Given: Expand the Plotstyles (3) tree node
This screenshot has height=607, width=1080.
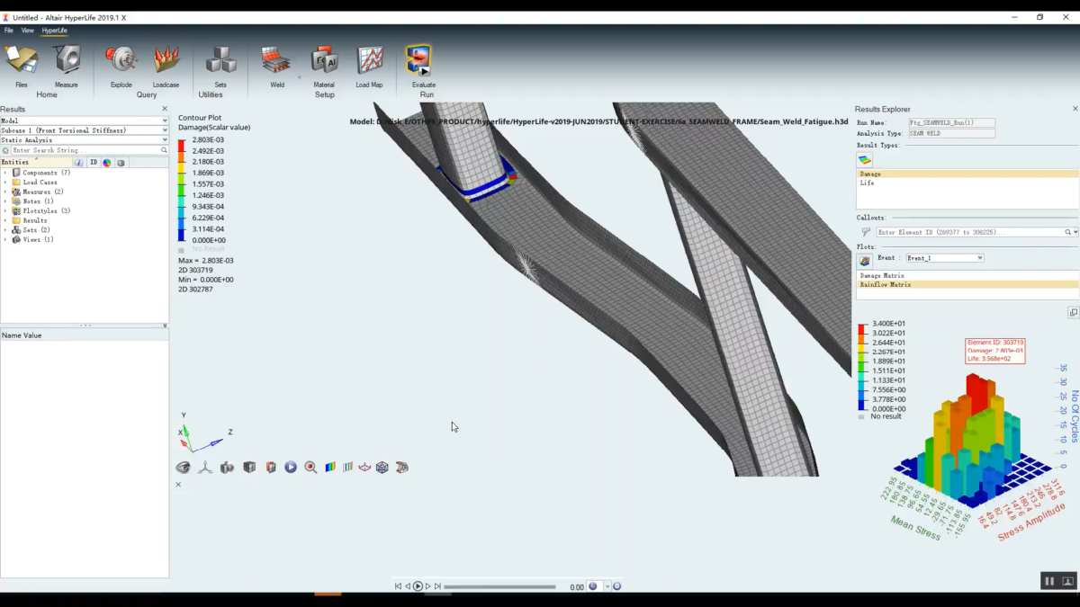Looking at the screenshot, I should (x=5, y=211).
